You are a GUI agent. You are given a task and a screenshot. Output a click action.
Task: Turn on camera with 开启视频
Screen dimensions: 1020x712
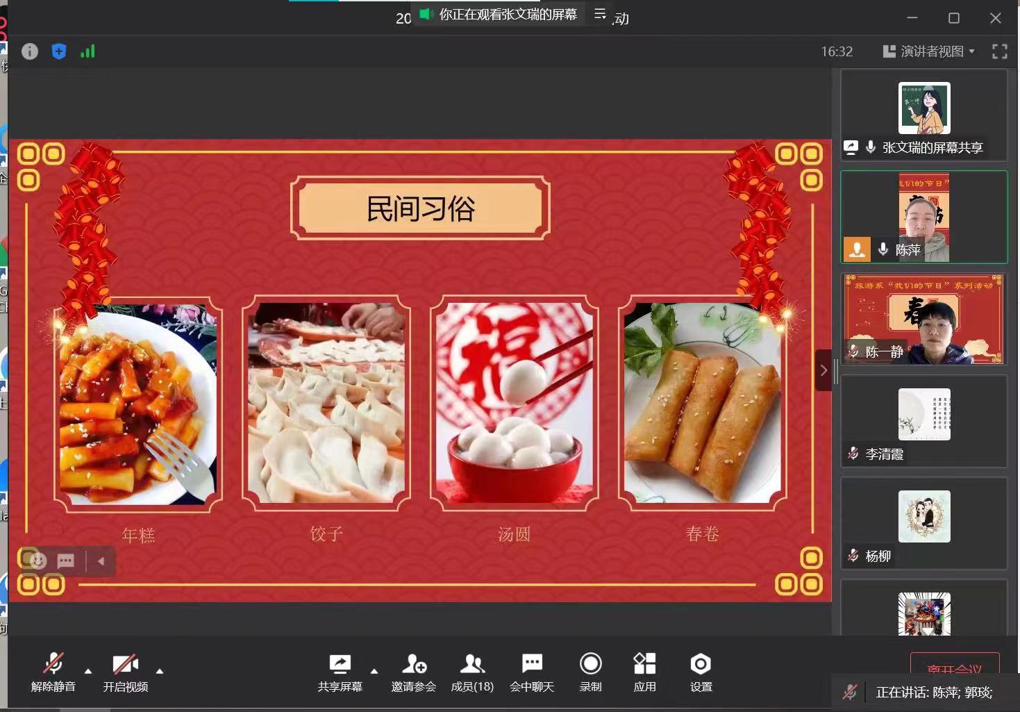tap(126, 672)
